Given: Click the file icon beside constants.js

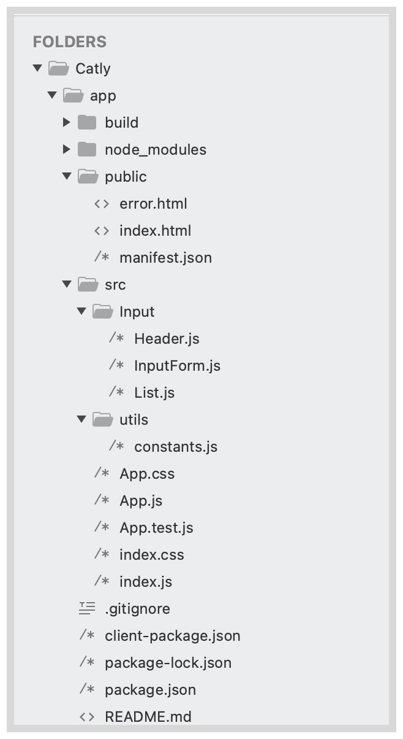Looking at the screenshot, I should [x=117, y=446].
